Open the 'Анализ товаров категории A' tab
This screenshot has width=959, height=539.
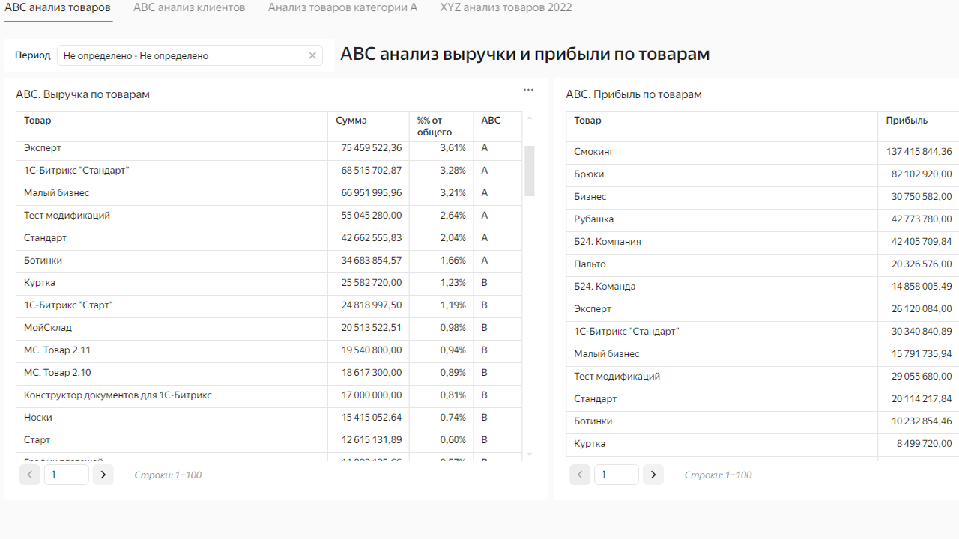(342, 7)
